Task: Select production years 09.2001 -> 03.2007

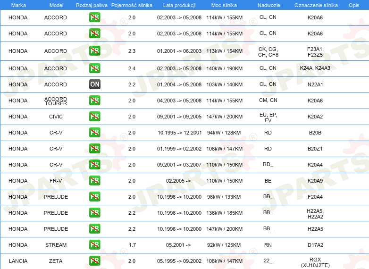Action: (179, 165)
